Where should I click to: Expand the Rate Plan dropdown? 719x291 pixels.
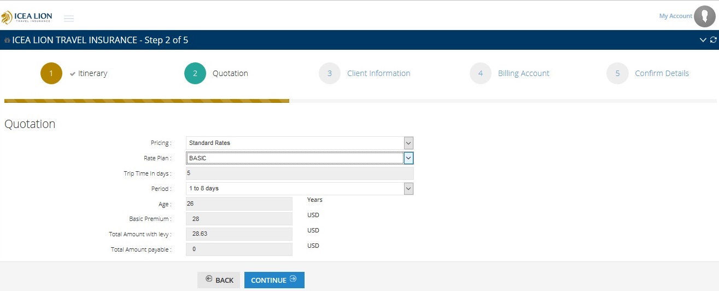[x=299, y=158]
